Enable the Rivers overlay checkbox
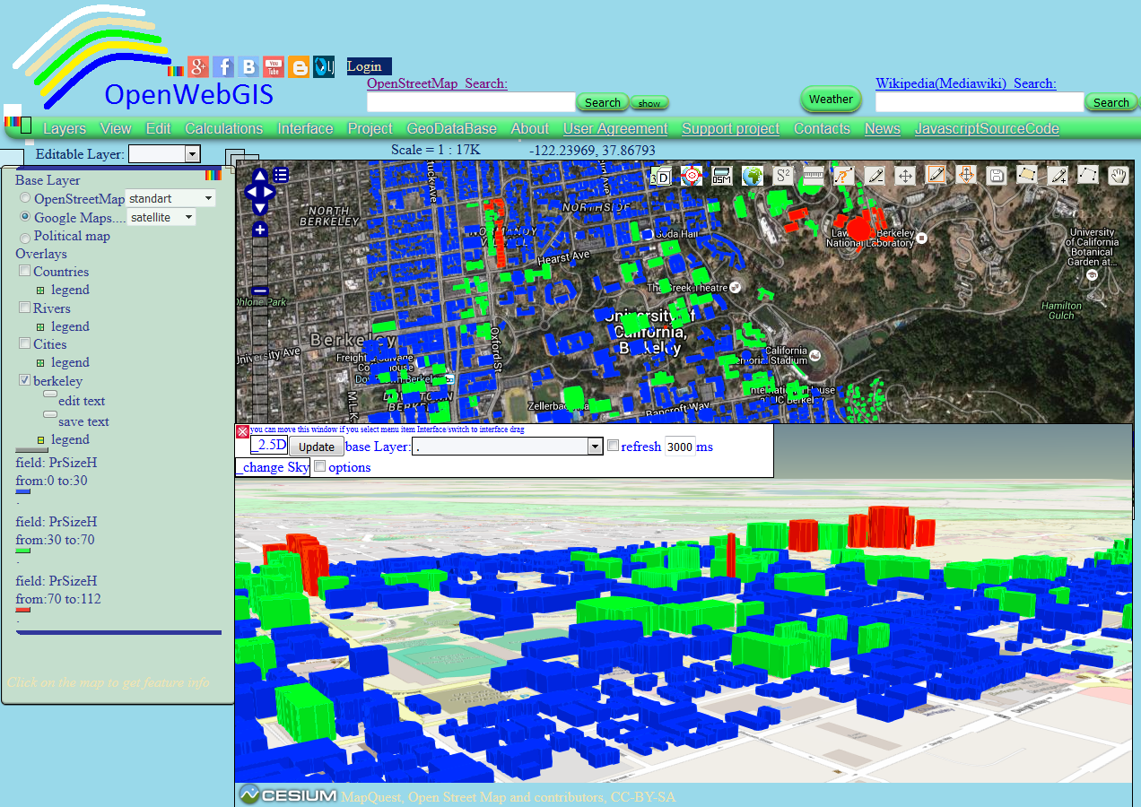The height and width of the screenshot is (807, 1141). pyautogui.click(x=25, y=308)
